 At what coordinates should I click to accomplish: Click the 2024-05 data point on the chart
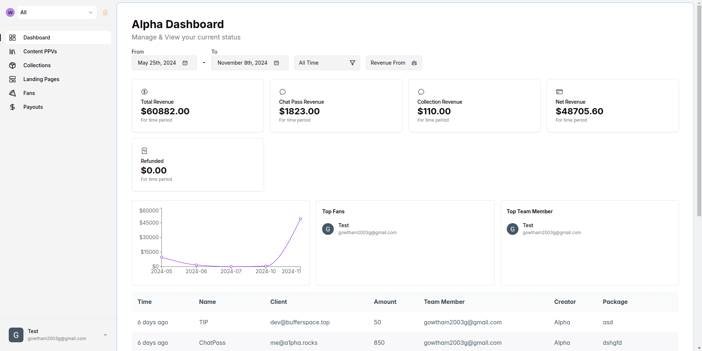[x=162, y=257]
